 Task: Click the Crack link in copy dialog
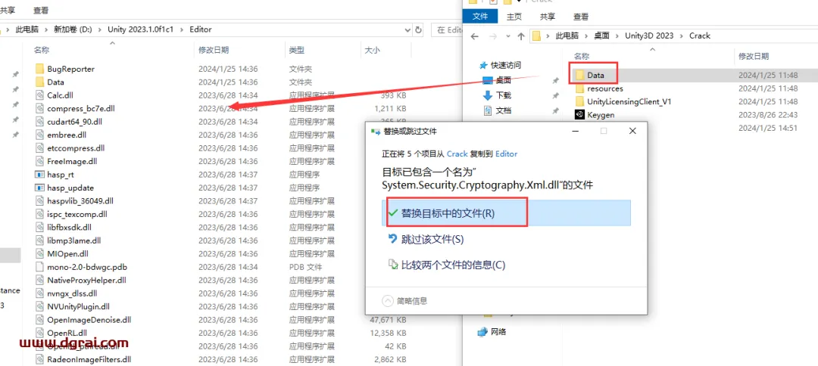point(457,154)
